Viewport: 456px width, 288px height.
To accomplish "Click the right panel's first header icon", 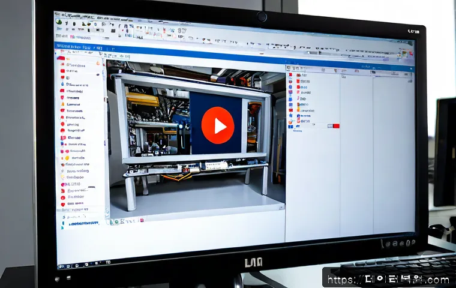I will [x=289, y=68].
